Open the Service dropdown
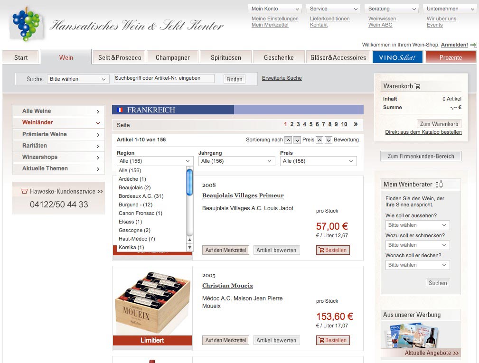This screenshot has width=479, height=363. [x=333, y=9]
